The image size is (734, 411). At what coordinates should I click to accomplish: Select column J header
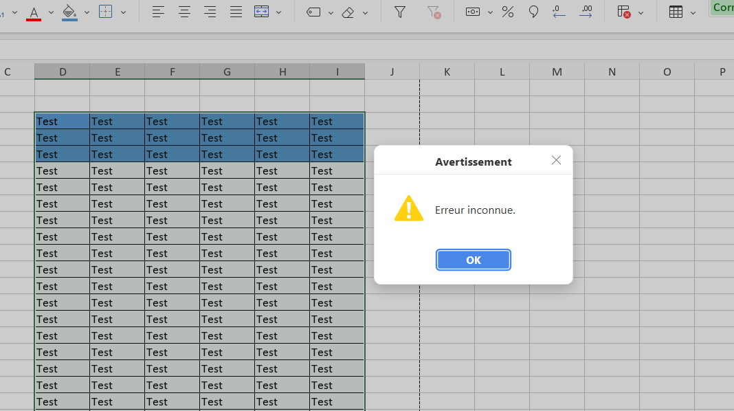click(392, 71)
